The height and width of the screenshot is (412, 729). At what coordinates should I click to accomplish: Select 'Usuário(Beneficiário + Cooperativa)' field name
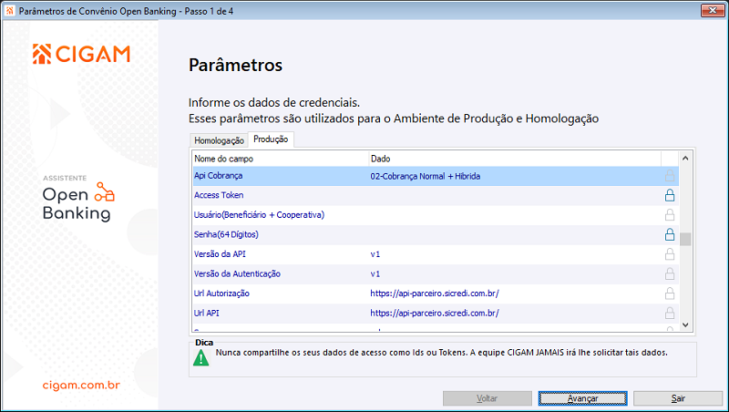[259, 215]
